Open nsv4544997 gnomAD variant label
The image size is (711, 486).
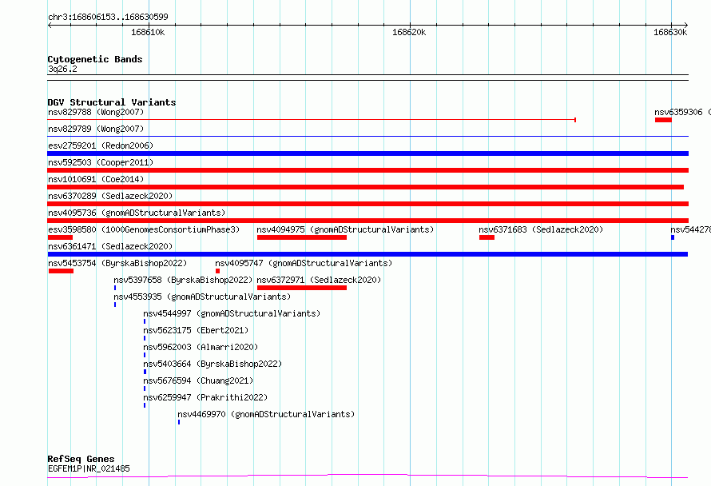point(232,313)
